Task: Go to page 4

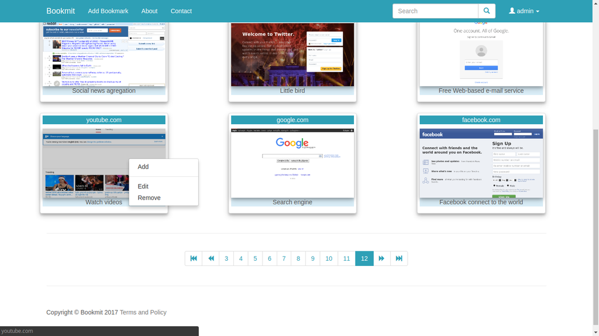Action: (240, 258)
